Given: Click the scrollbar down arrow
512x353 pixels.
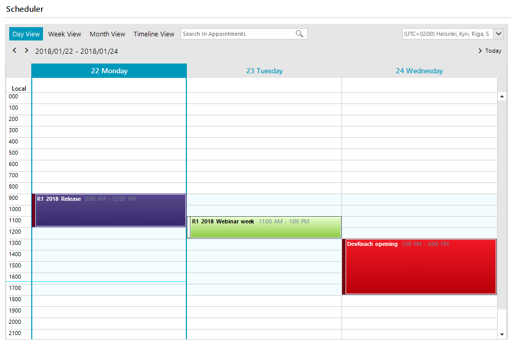Looking at the screenshot, I should 502,335.
